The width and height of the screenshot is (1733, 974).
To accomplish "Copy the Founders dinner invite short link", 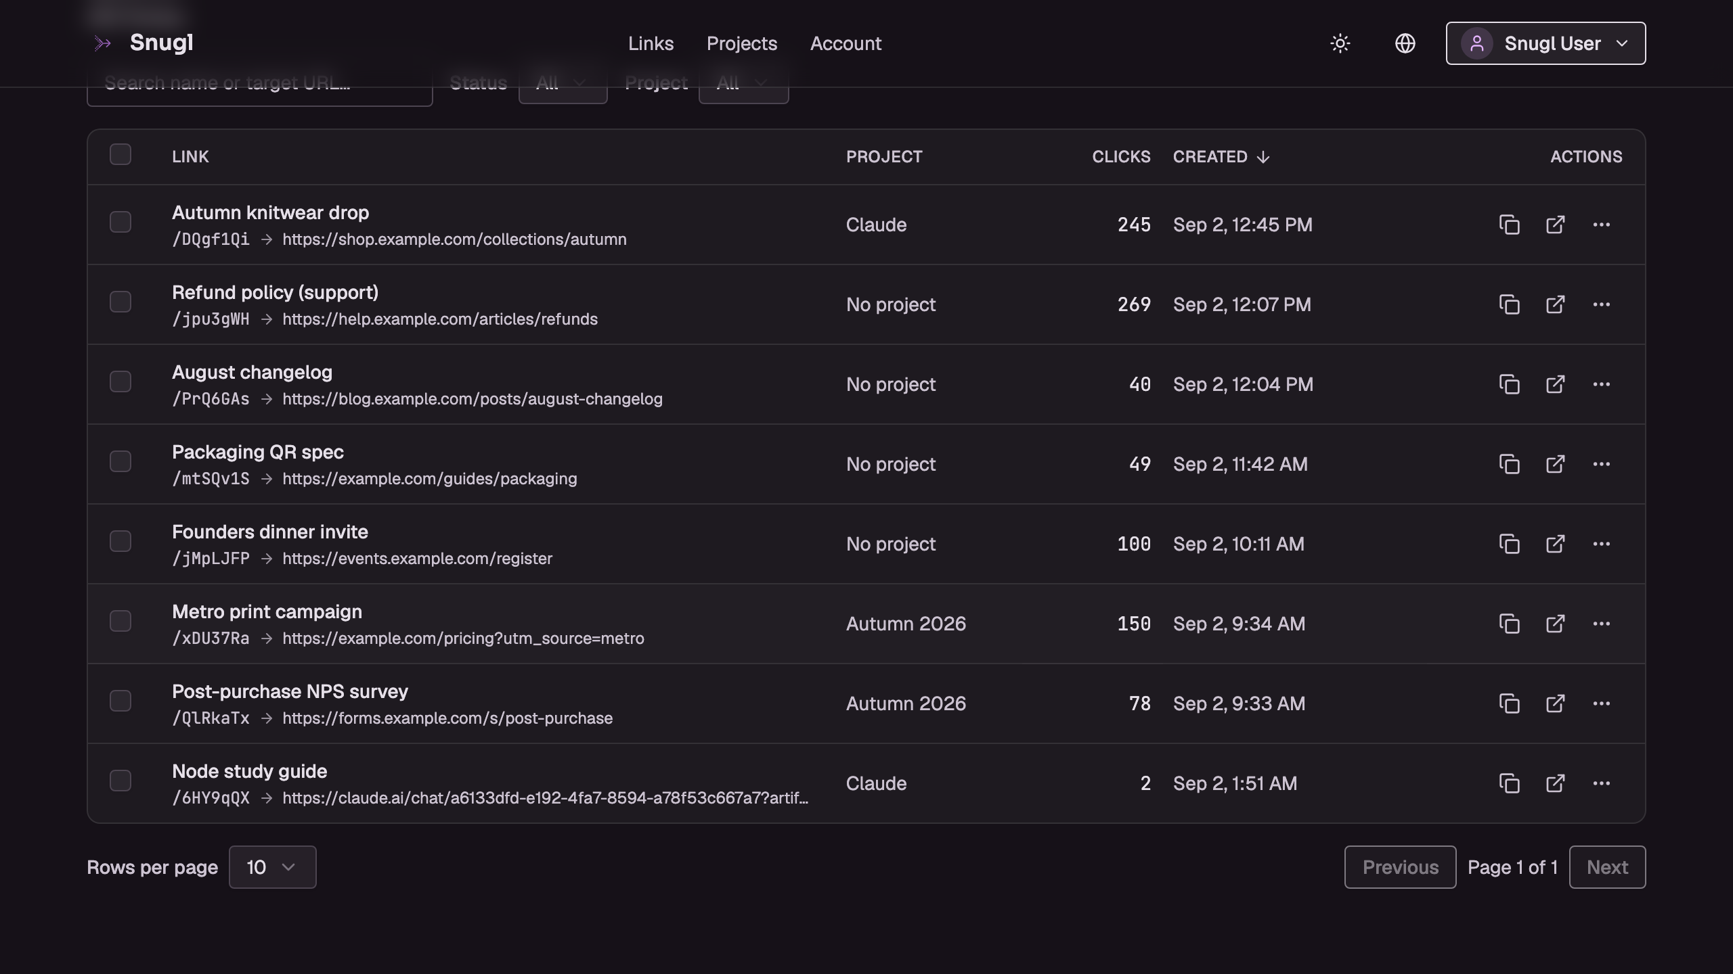I will (x=1510, y=544).
